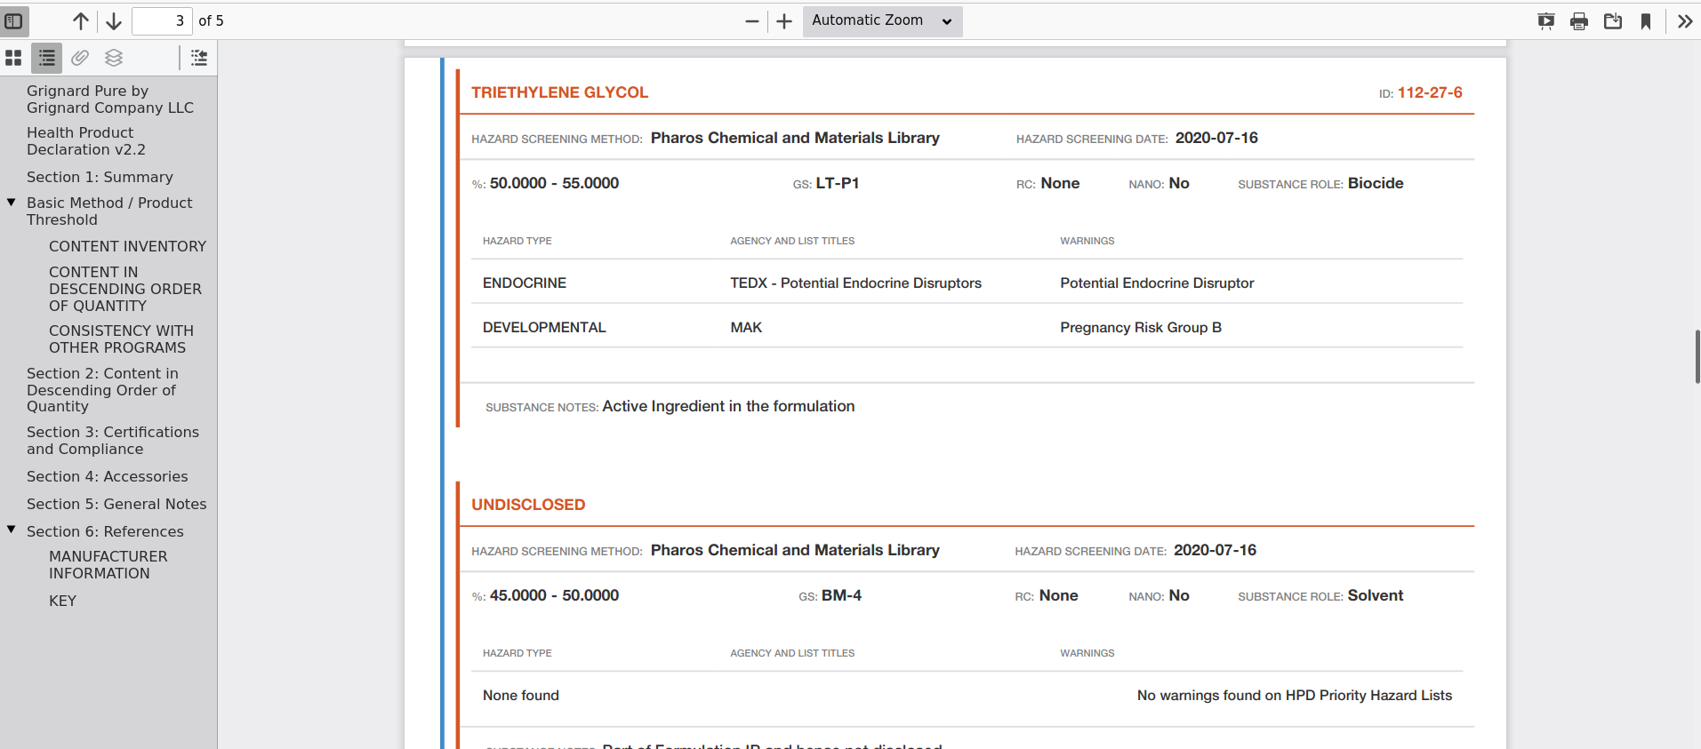Show document outline view
1701x749 pixels.
[47, 58]
